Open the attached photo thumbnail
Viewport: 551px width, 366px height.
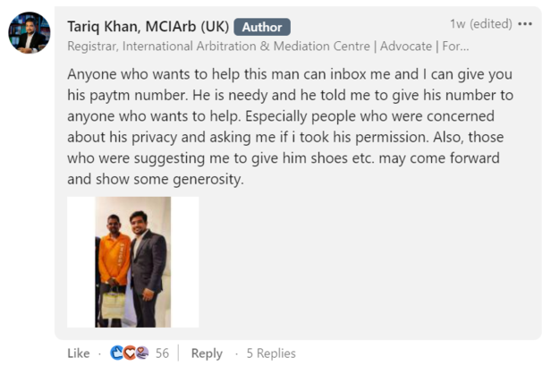[132, 262]
